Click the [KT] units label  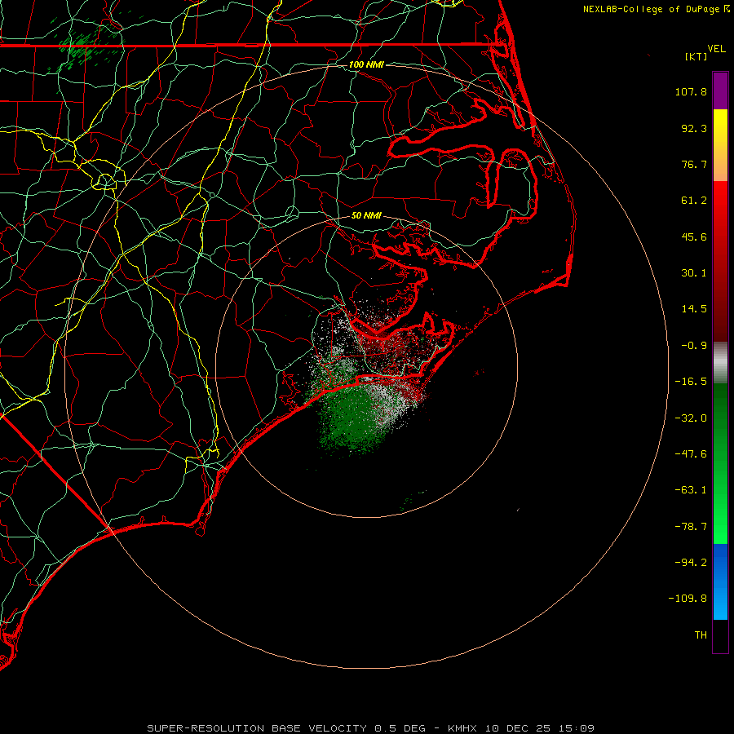(696, 56)
